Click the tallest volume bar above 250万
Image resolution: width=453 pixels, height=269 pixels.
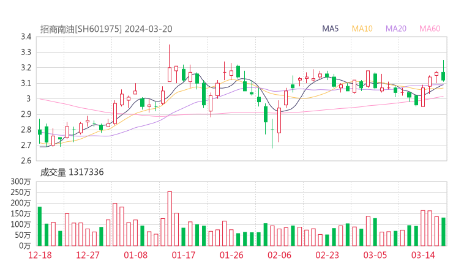(x=170, y=219)
